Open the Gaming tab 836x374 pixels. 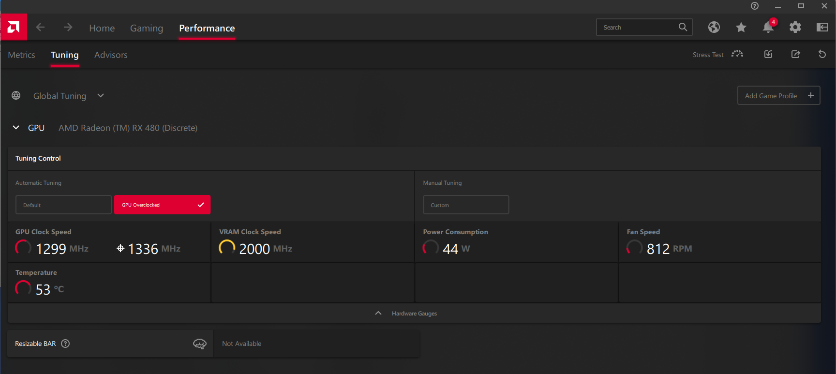click(x=147, y=28)
